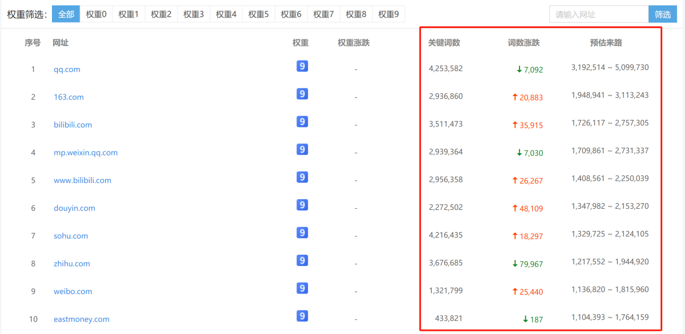Viewport: 685px width, 334px height.
Task: Click the red up change 20,883
Action: coord(528,98)
